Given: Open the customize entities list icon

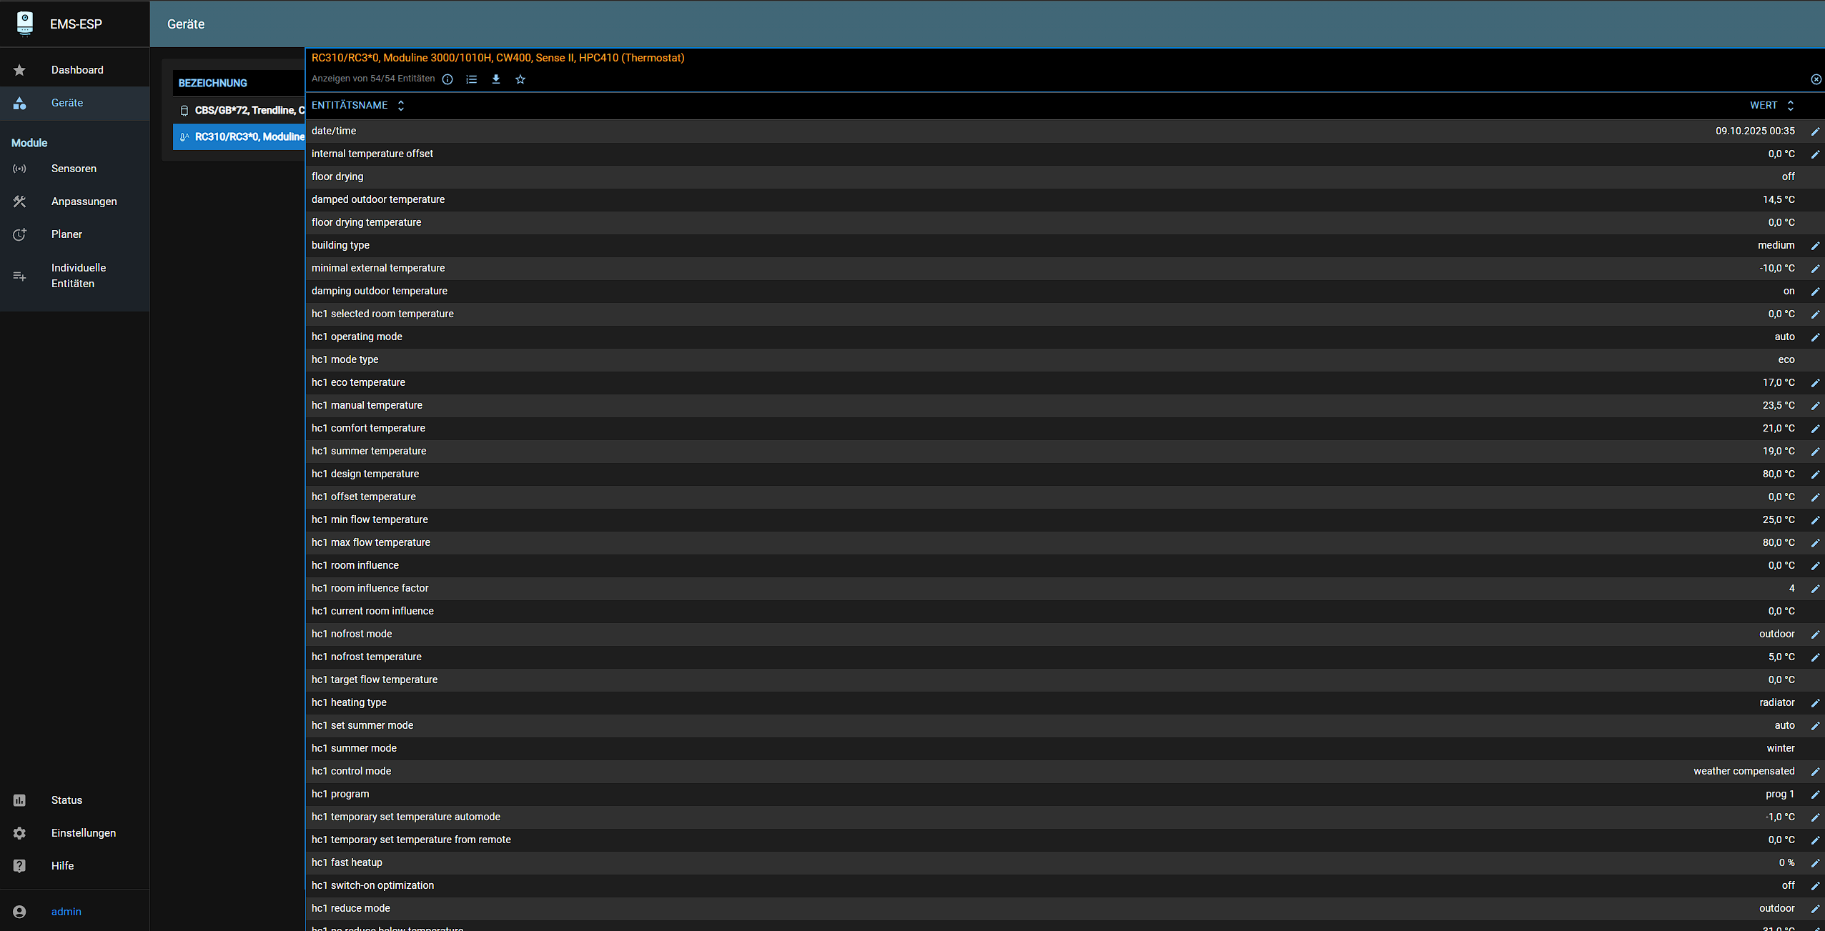Looking at the screenshot, I should pos(472,79).
